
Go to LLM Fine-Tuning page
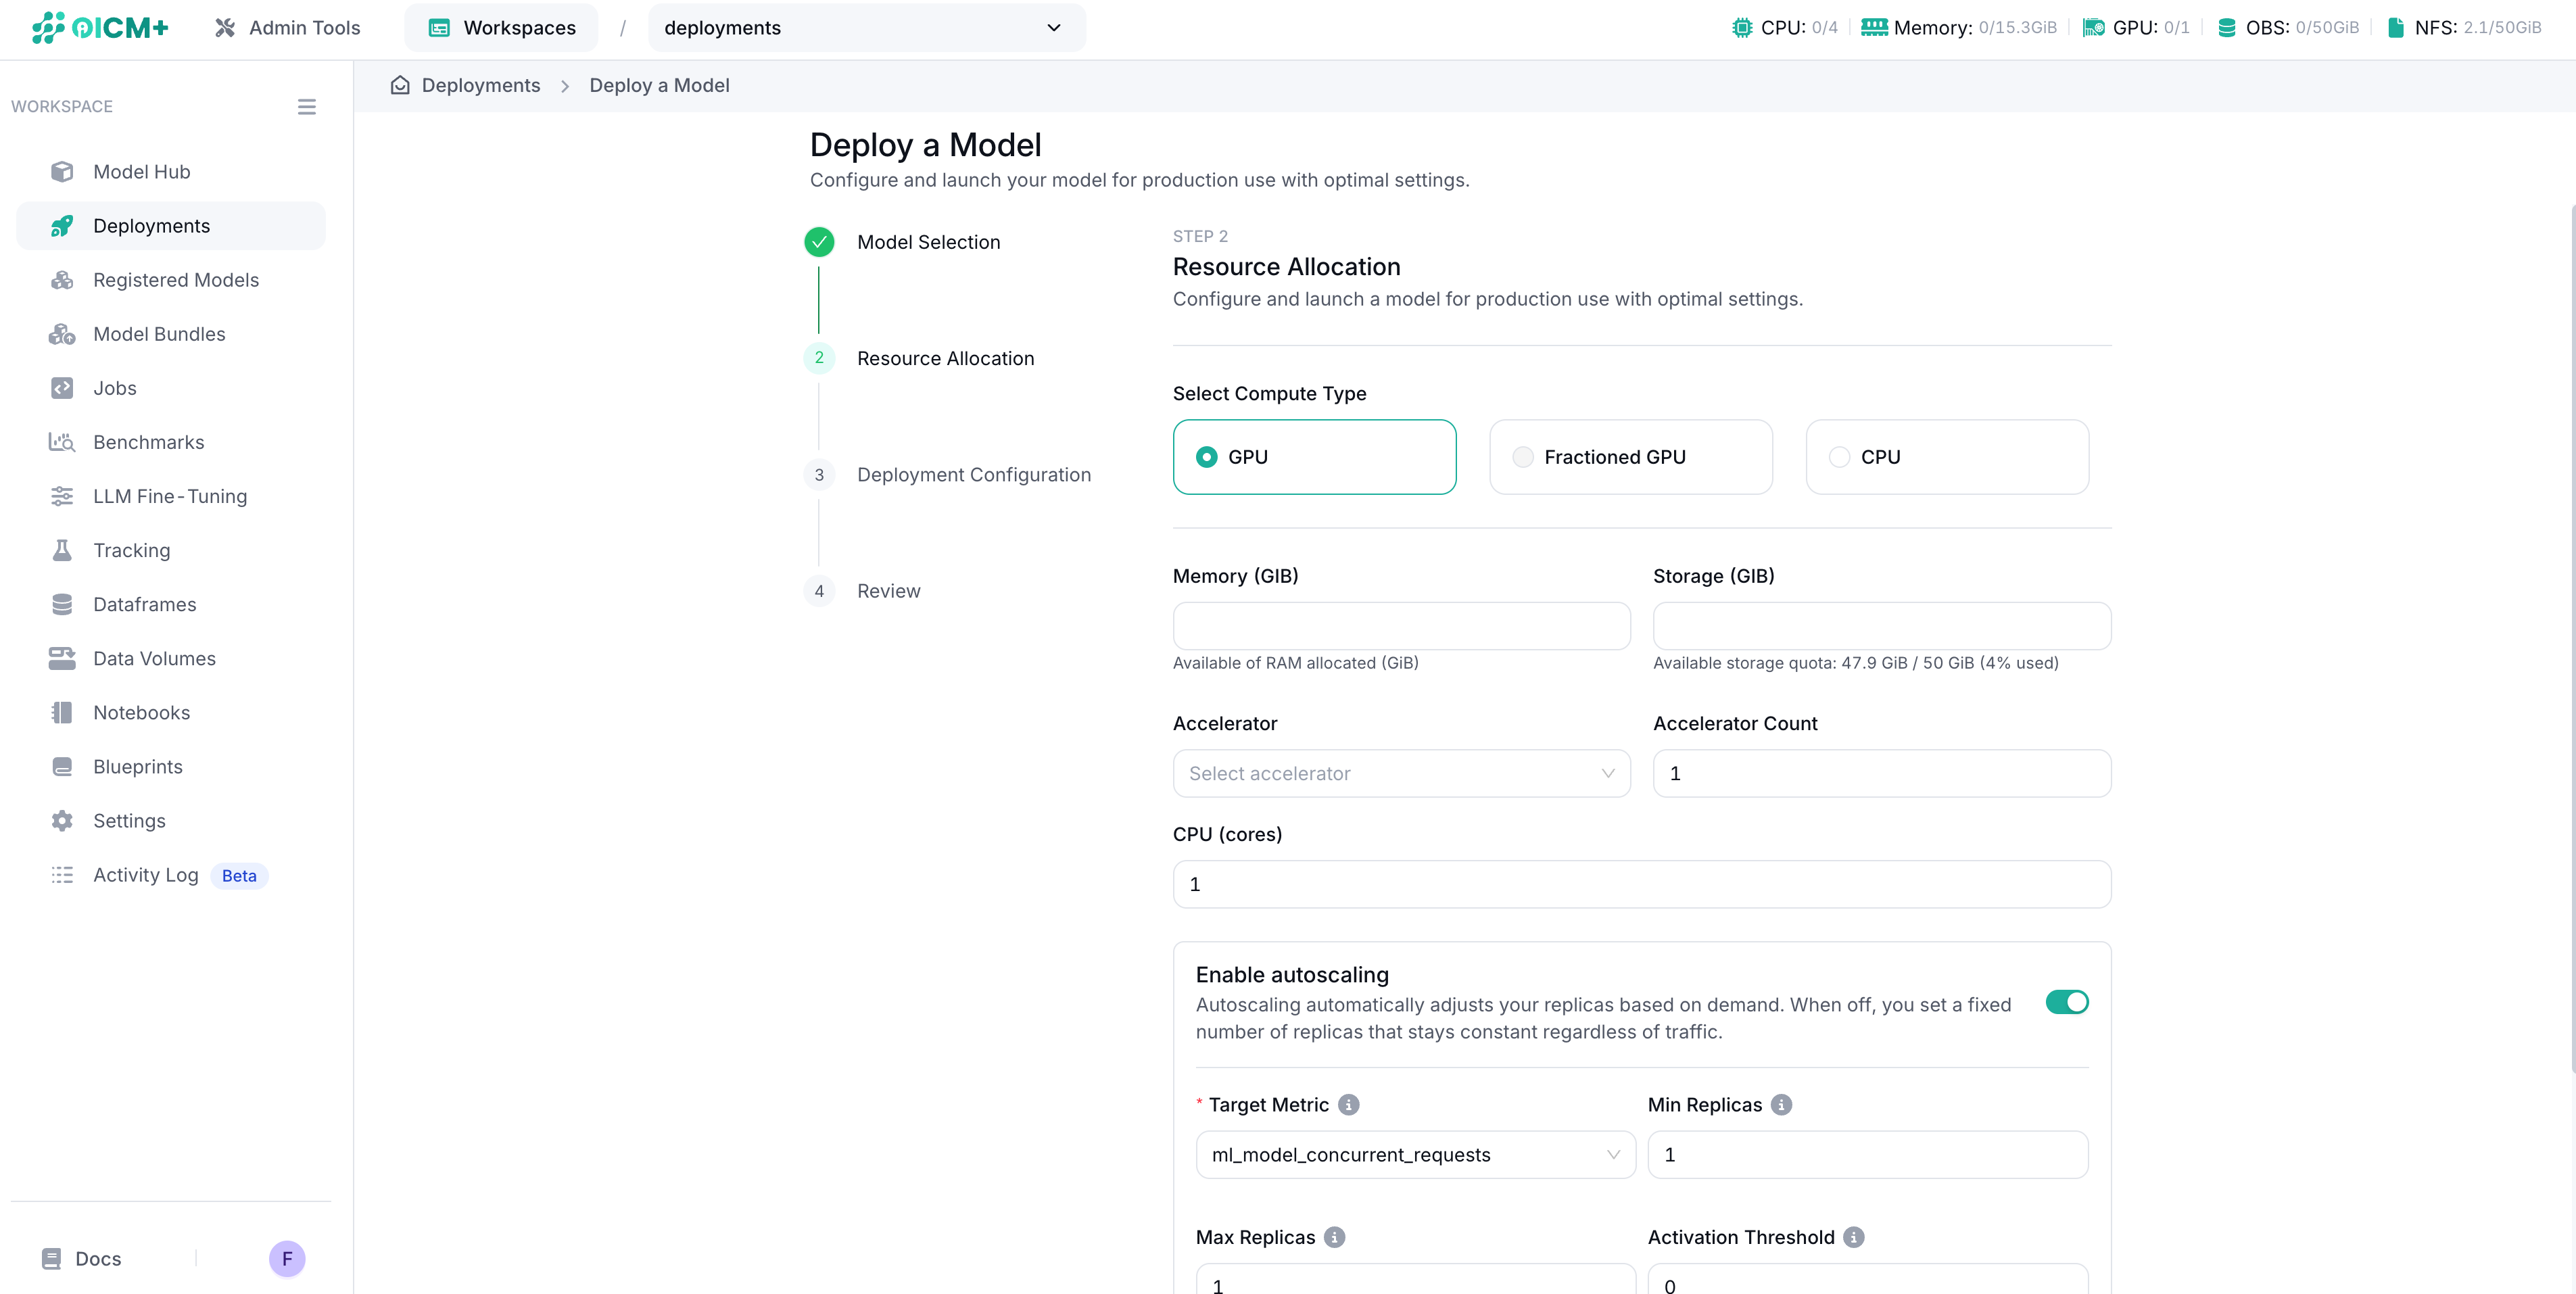pyautogui.click(x=169, y=496)
